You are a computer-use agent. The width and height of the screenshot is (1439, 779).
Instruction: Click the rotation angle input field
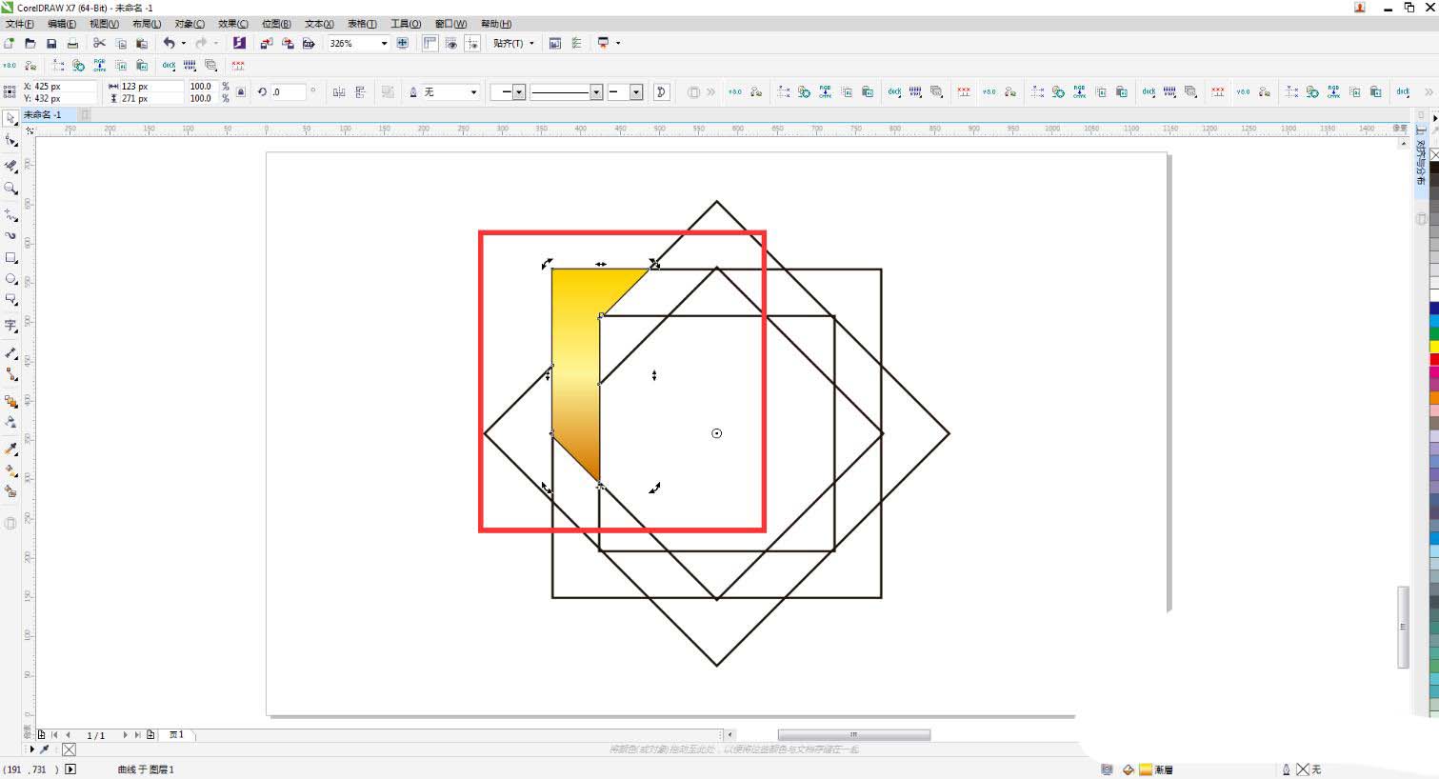288,92
